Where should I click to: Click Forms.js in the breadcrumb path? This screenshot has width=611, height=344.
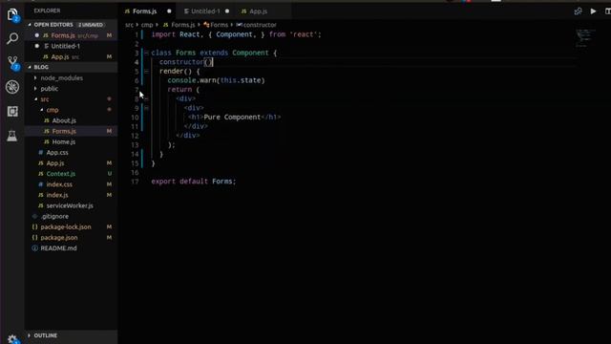[182, 25]
